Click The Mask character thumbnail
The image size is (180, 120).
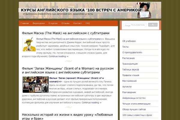(29, 44)
